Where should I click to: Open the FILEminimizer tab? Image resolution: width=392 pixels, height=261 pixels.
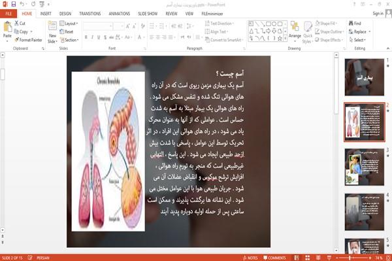(x=212, y=14)
